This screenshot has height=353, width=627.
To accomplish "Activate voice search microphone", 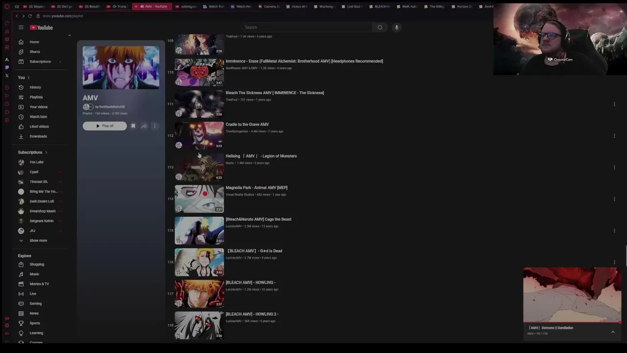I will point(397,27).
